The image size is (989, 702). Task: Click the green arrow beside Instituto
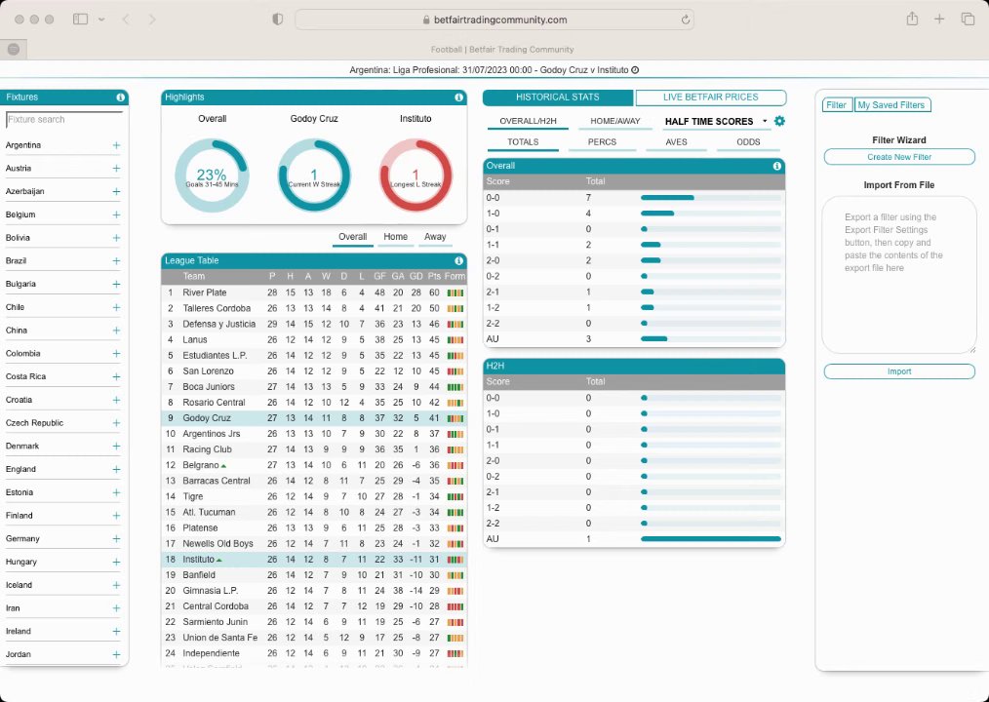(219, 560)
